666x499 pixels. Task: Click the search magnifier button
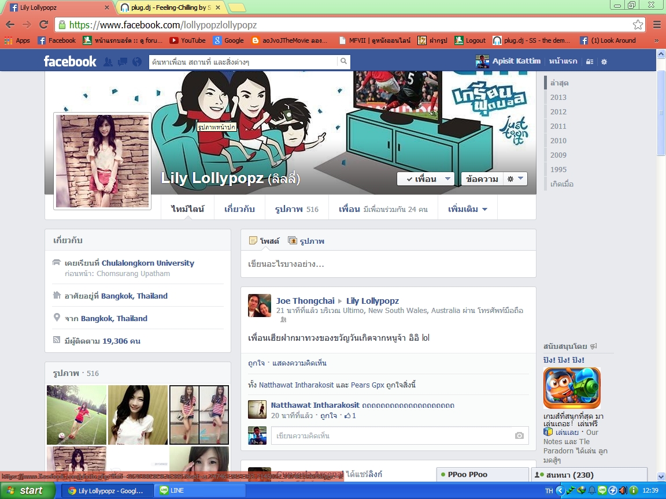coord(343,62)
